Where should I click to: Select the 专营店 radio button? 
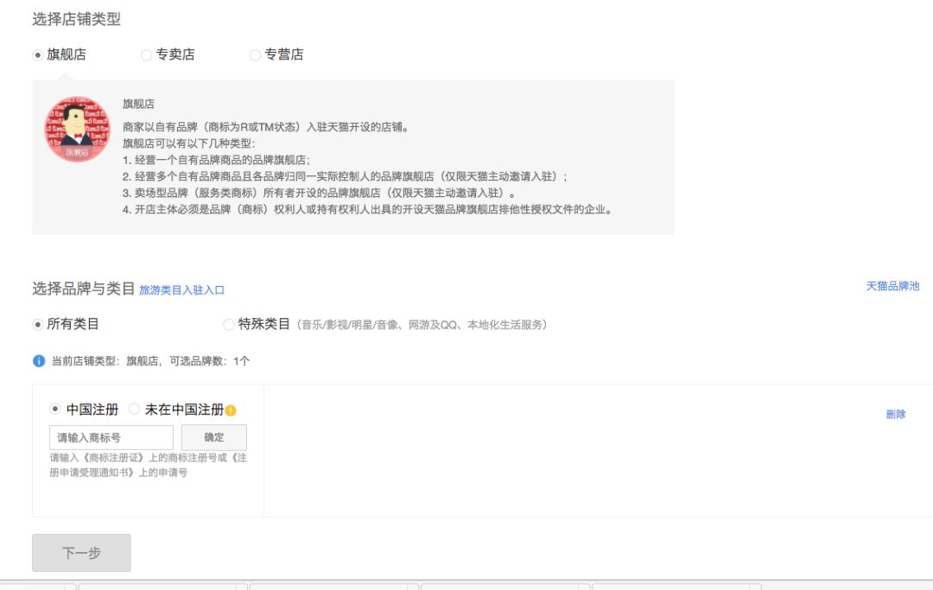[x=255, y=54]
